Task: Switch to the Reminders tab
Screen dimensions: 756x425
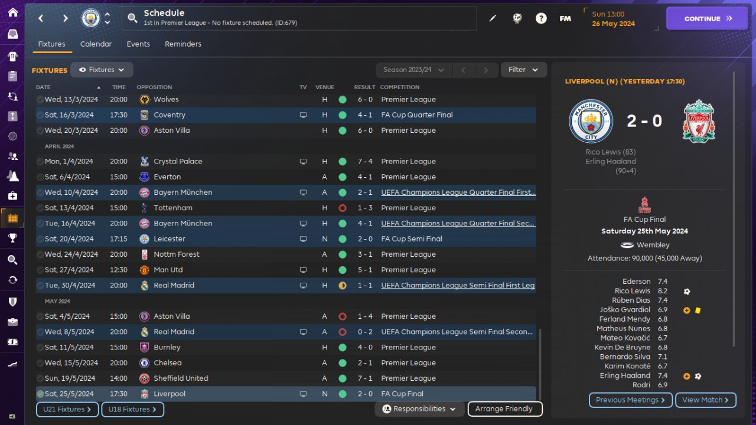Action: 183,44
